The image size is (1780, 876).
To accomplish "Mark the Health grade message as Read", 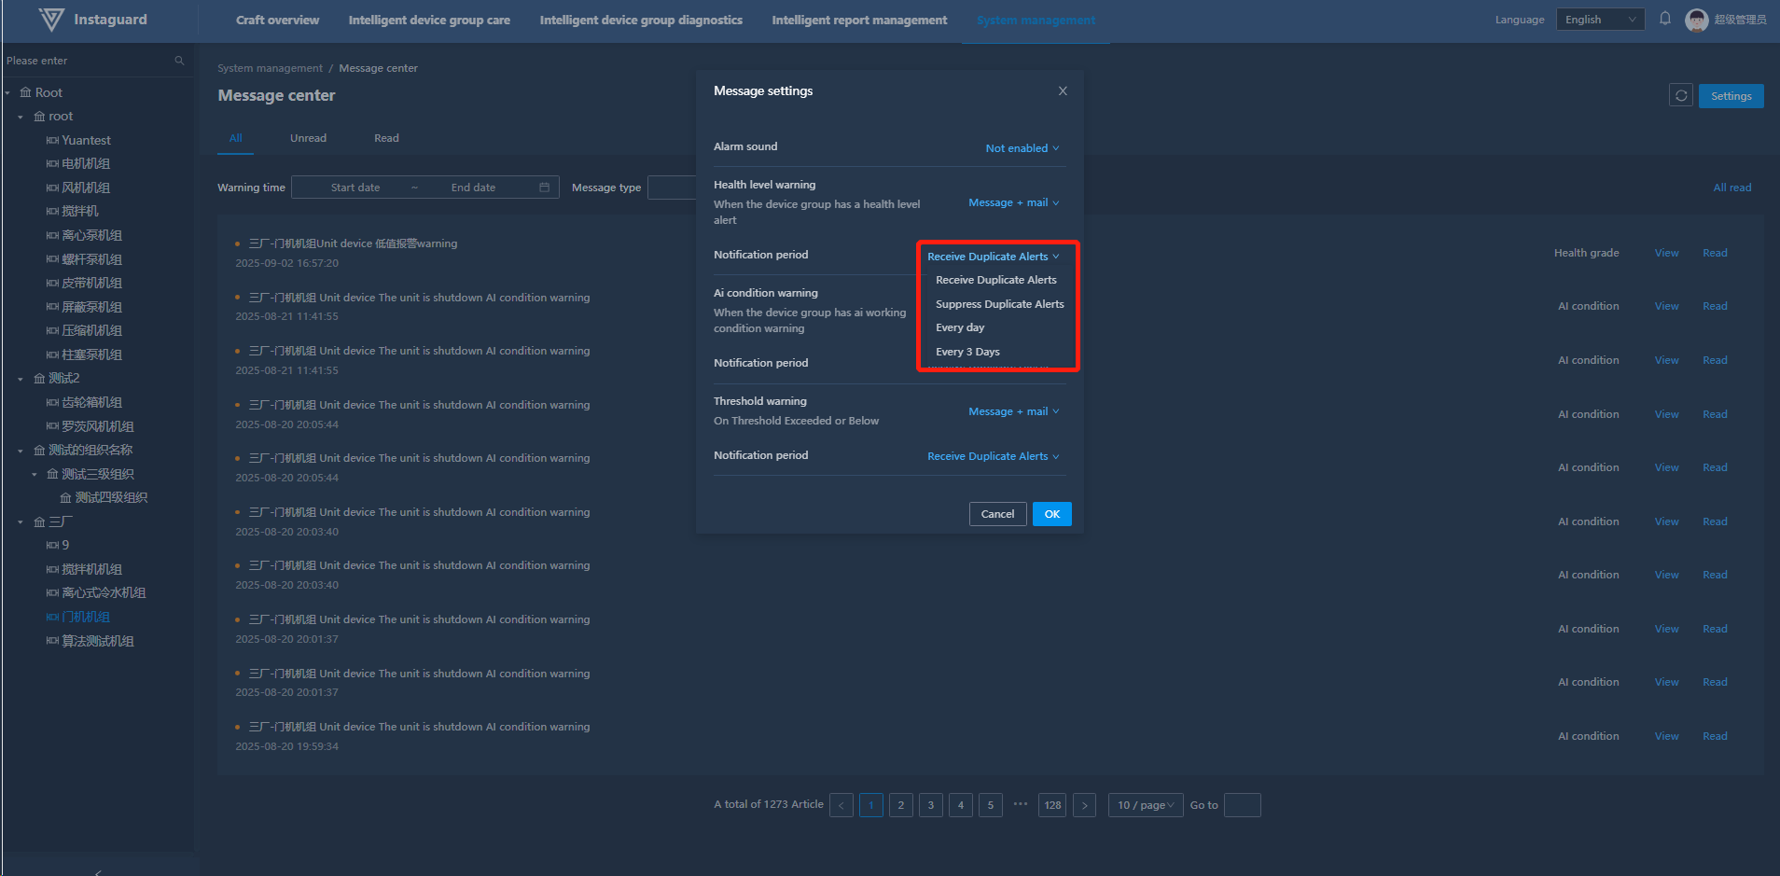I will point(1715,253).
